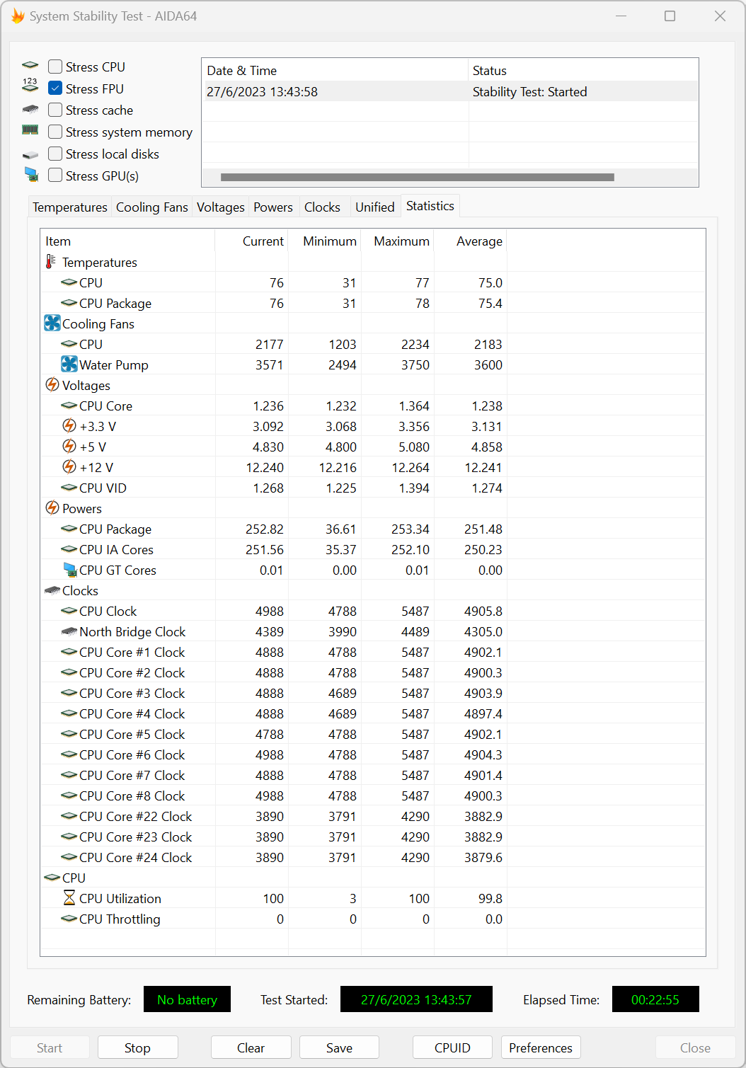Select the CPU Clock row label
Screen dimensions: 746x1068
click(108, 611)
